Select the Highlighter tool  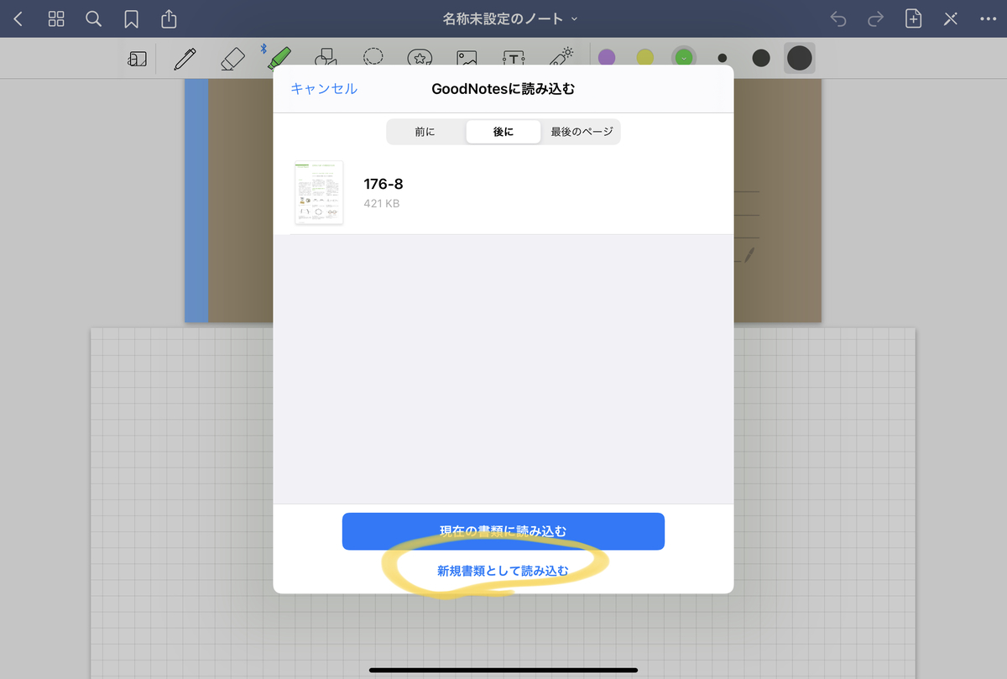click(279, 58)
